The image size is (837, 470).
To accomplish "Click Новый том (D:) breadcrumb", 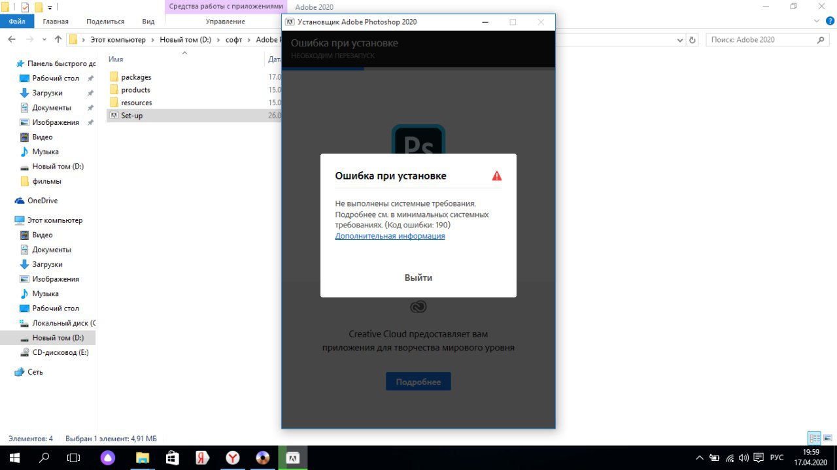I will [186, 40].
